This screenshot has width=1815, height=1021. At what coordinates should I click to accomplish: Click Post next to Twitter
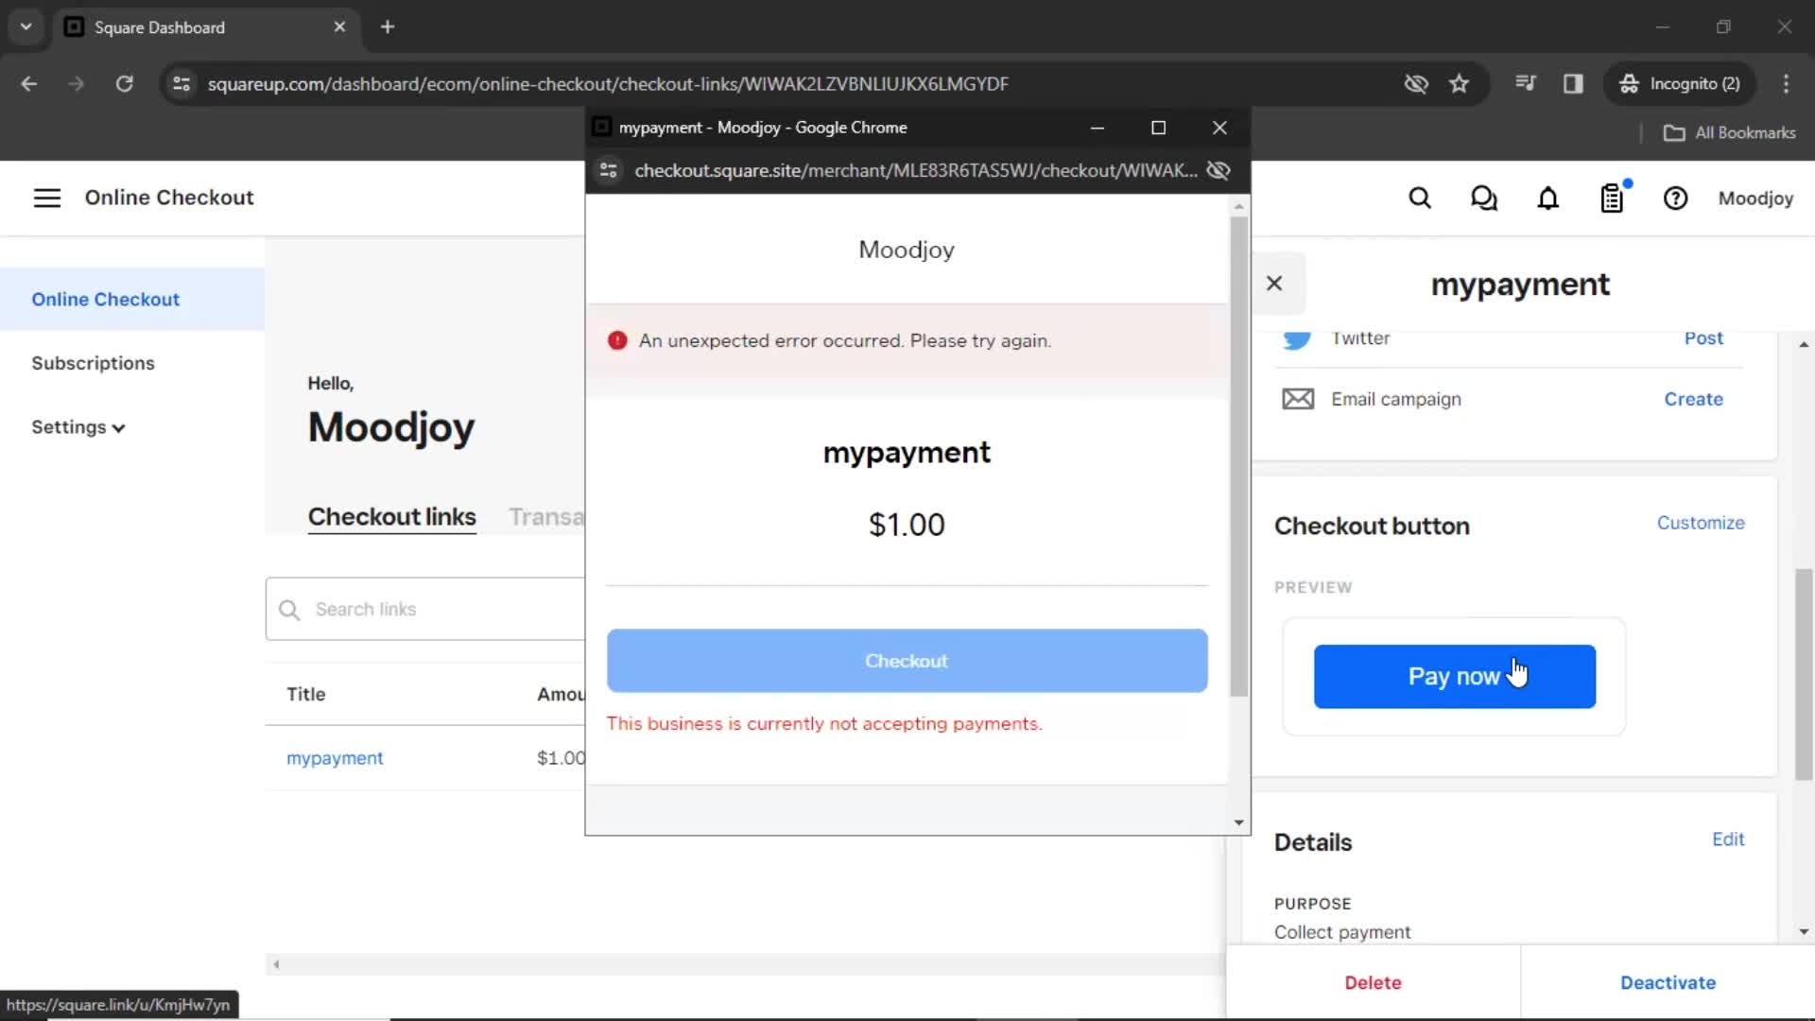(x=1703, y=338)
